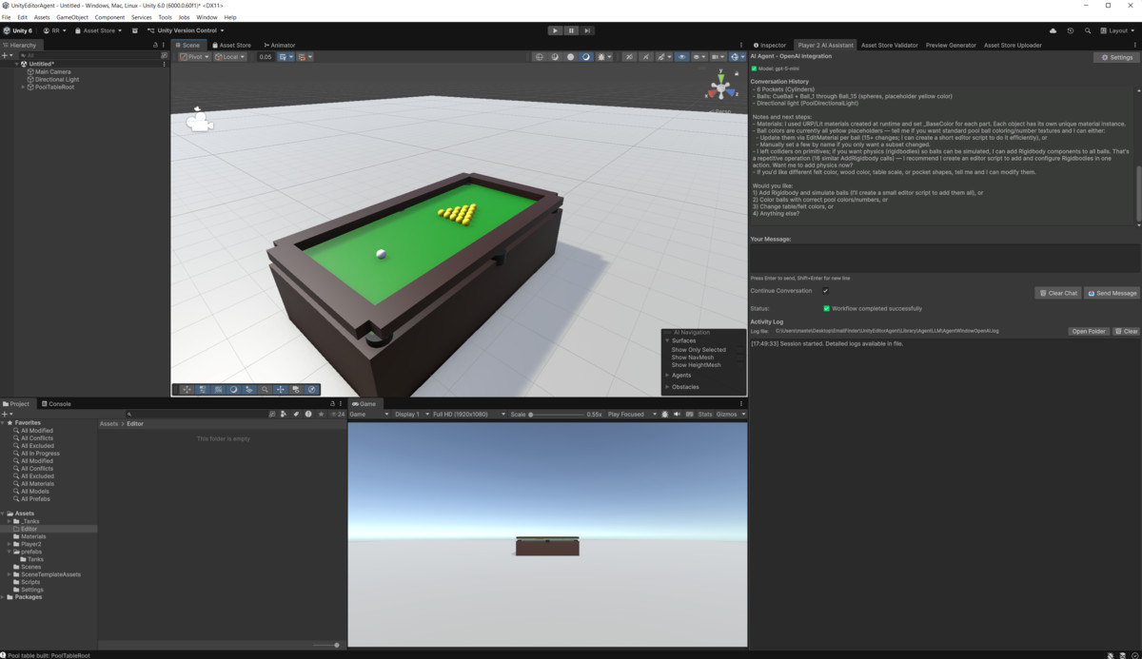Image resolution: width=1142 pixels, height=659 pixels.
Task: Click the Send Message button
Action: click(x=1112, y=293)
